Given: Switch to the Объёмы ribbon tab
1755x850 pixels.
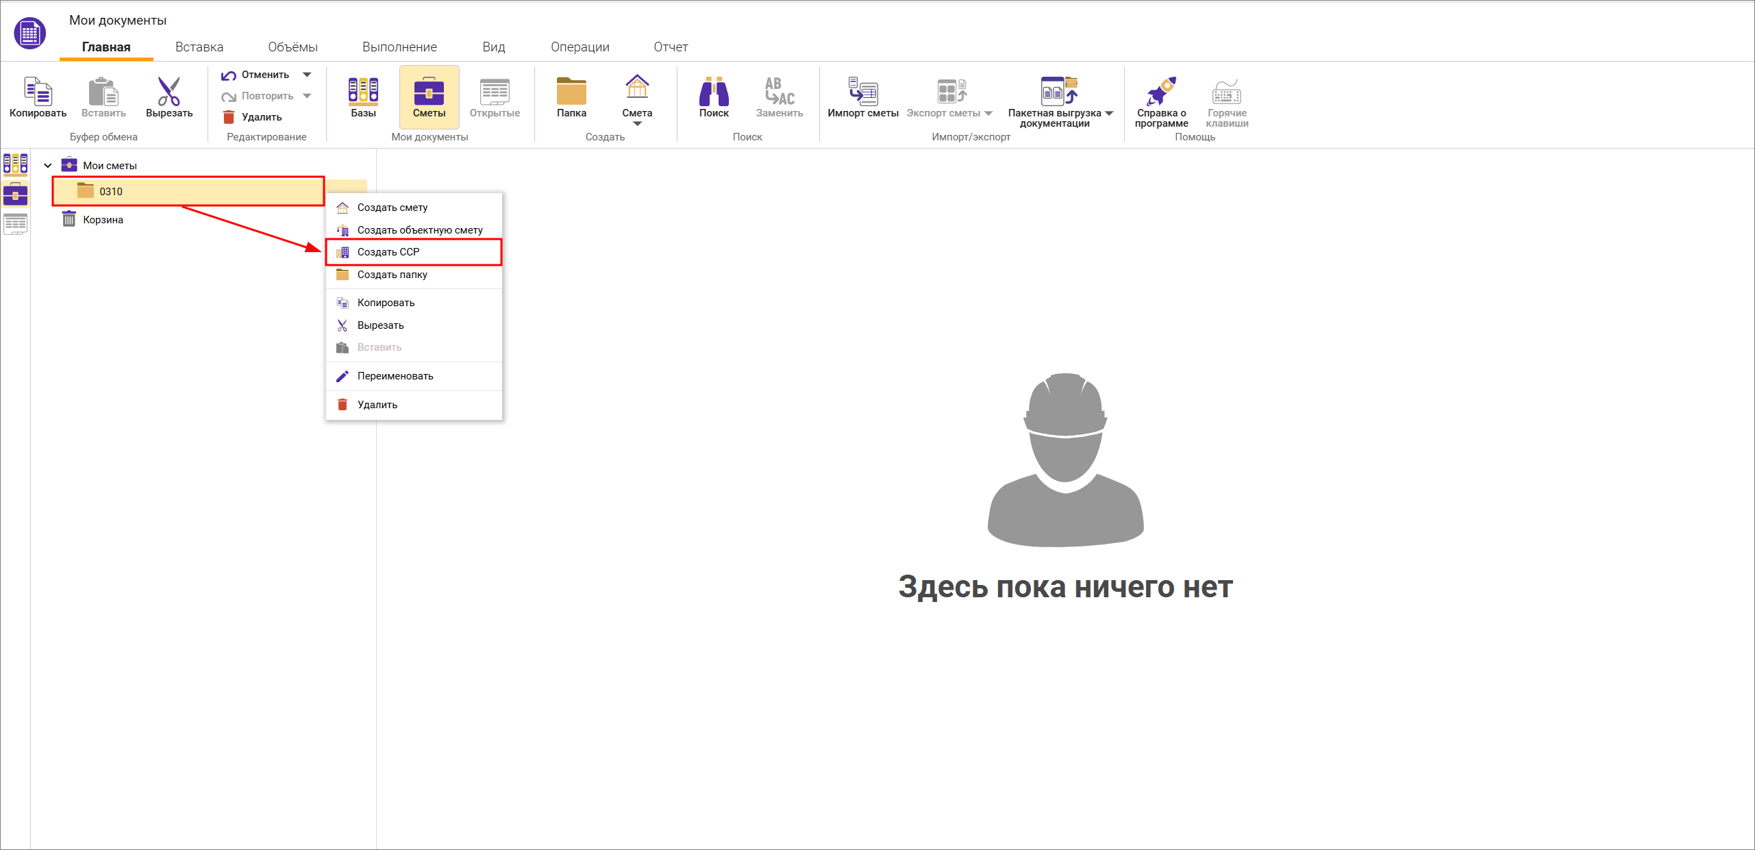Looking at the screenshot, I should pyautogui.click(x=292, y=47).
